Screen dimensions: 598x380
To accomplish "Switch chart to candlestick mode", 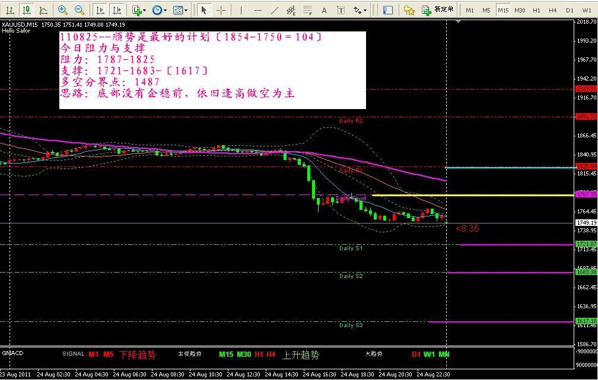I will [x=27, y=10].
